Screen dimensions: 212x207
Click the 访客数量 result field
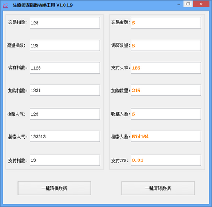[166, 46]
